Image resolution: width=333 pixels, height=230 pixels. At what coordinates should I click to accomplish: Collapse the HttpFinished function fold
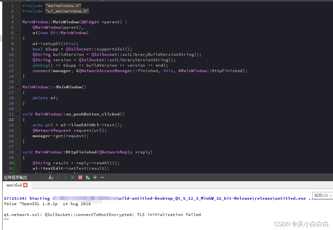pos(17,152)
